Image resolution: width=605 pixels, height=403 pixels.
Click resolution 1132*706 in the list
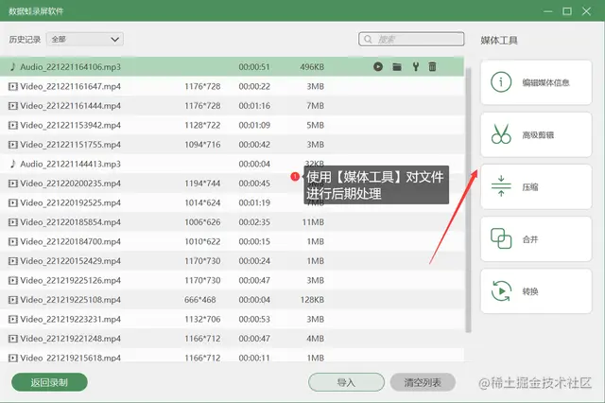click(x=202, y=319)
